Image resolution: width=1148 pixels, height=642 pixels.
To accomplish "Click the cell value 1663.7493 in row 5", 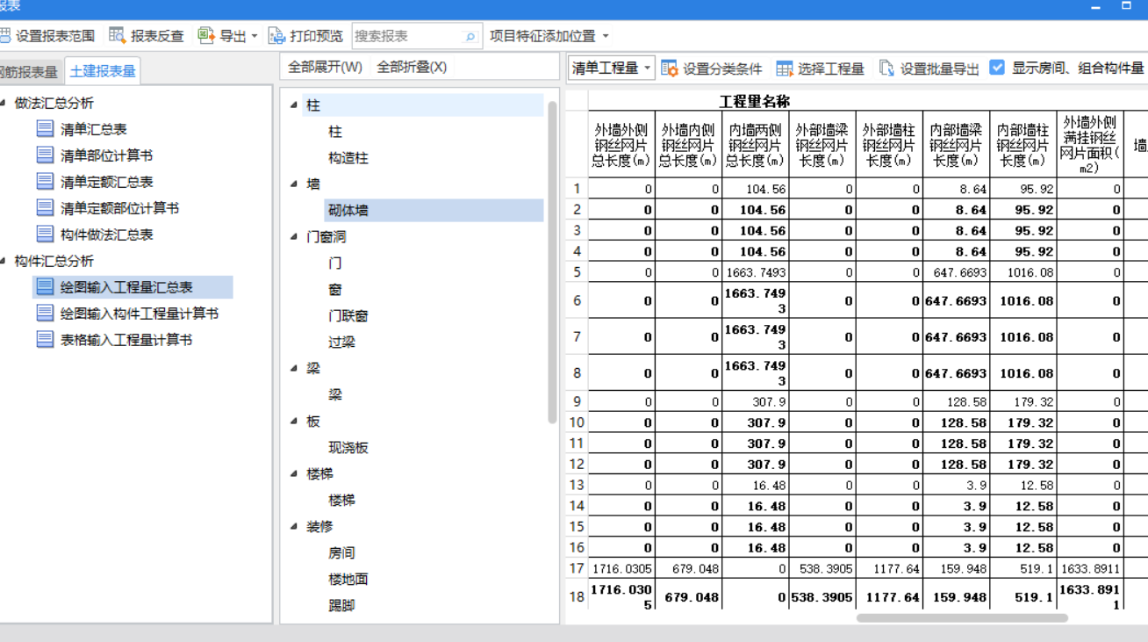I will [x=756, y=272].
